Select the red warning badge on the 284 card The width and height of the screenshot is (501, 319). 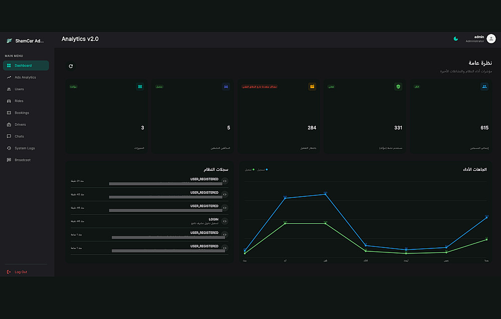[x=260, y=87]
